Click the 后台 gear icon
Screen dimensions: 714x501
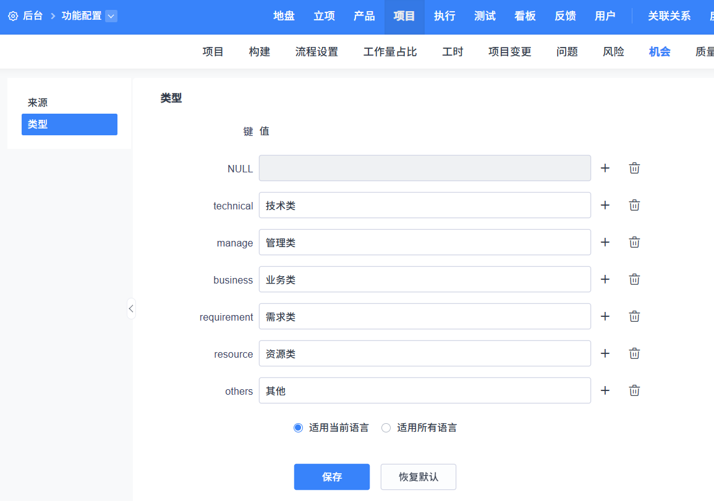coord(13,16)
